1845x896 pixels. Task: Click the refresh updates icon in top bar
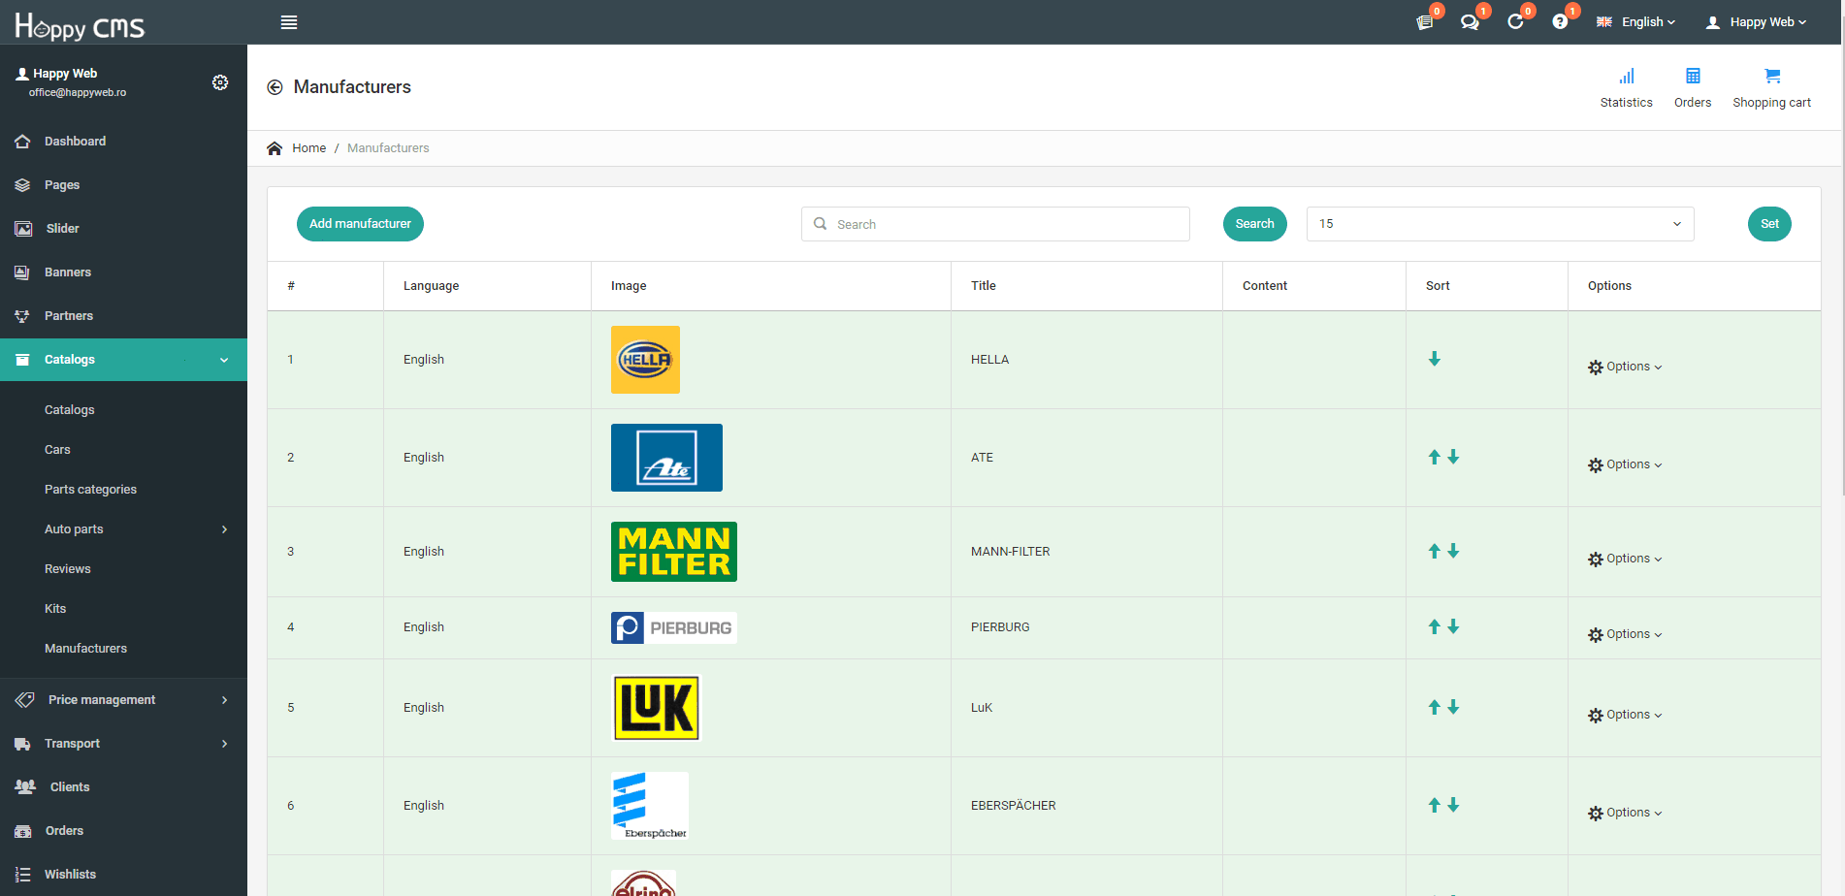(x=1515, y=22)
